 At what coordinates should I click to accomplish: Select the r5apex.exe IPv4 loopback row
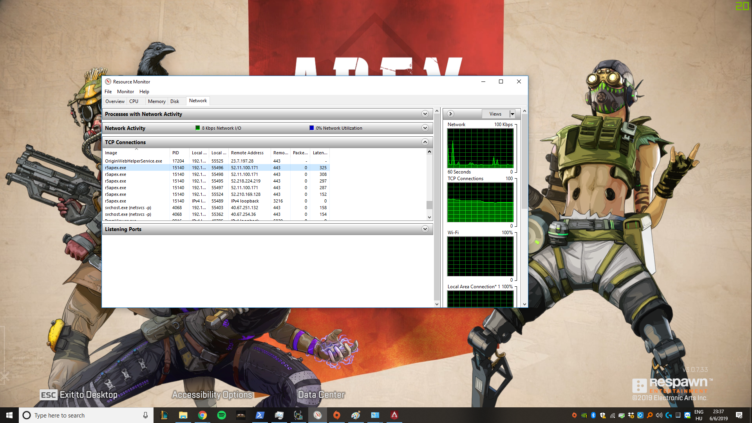tap(216, 201)
